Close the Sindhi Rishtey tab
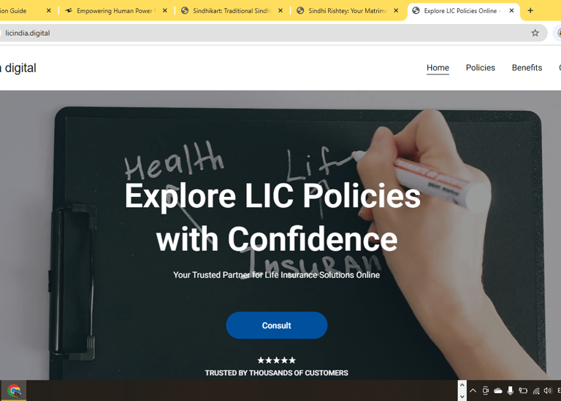The width and height of the screenshot is (561, 401). [x=396, y=11]
